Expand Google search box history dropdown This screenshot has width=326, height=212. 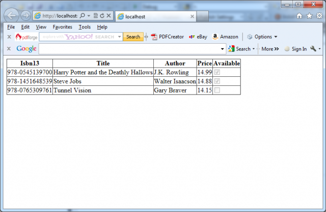pyautogui.click(x=222, y=49)
